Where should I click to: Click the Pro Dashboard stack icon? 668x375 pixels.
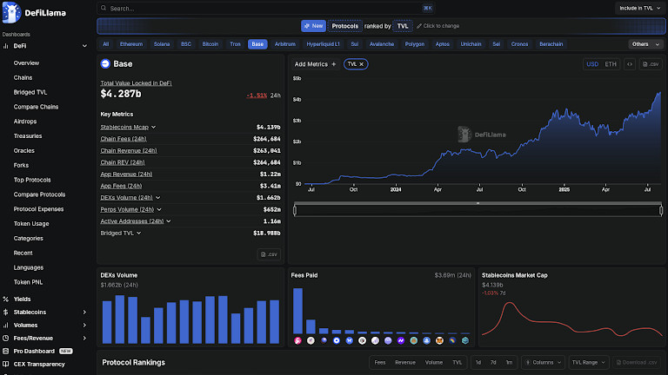[x=5, y=352]
